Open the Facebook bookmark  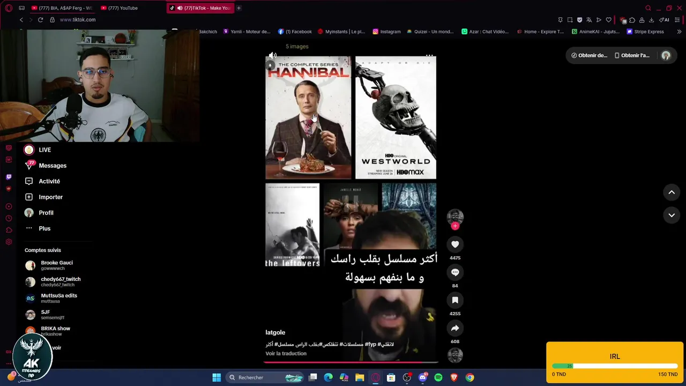[x=295, y=32]
